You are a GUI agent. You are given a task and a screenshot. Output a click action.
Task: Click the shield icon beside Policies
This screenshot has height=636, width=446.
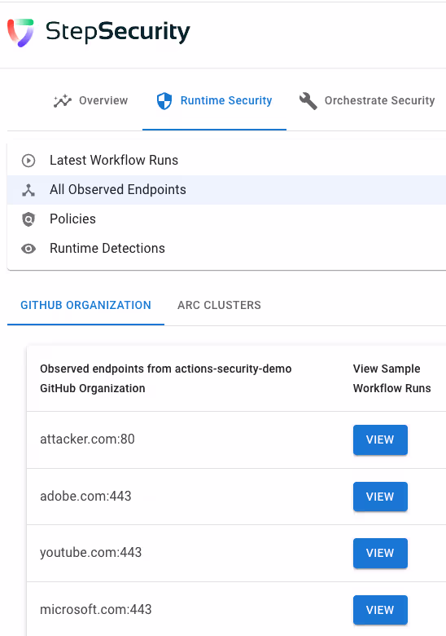coord(28,219)
